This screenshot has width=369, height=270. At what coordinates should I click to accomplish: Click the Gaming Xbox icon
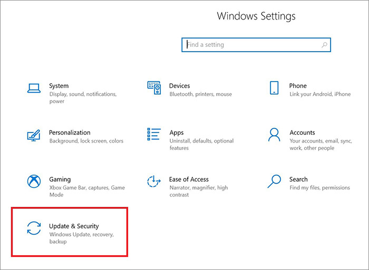tap(34, 181)
